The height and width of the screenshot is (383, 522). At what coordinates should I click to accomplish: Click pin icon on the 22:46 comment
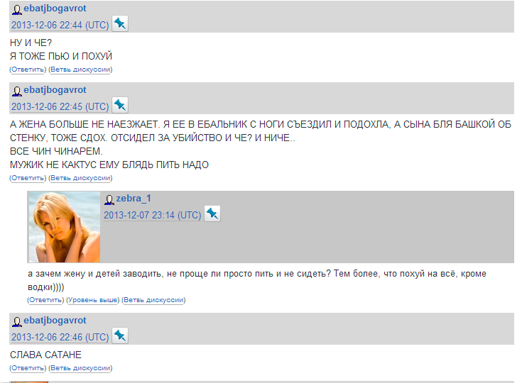pyautogui.click(x=120, y=335)
